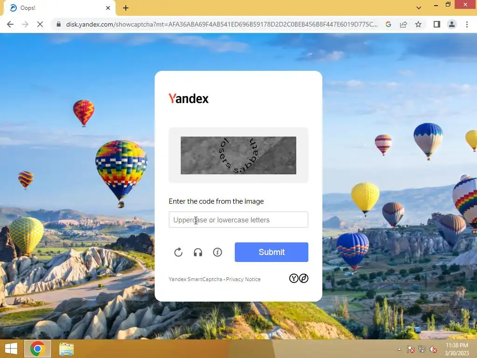The width and height of the screenshot is (477, 358).
Task: Refresh the captcha image
Action: tap(178, 252)
